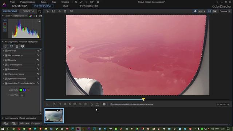This screenshot has width=233, height=131.
Task: Pop out the scope into a separate window
Action: (x=40, y=16)
